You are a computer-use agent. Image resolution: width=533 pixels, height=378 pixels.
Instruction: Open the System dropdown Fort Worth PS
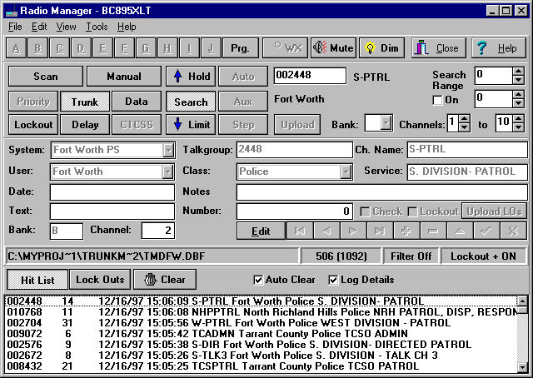pyautogui.click(x=168, y=150)
